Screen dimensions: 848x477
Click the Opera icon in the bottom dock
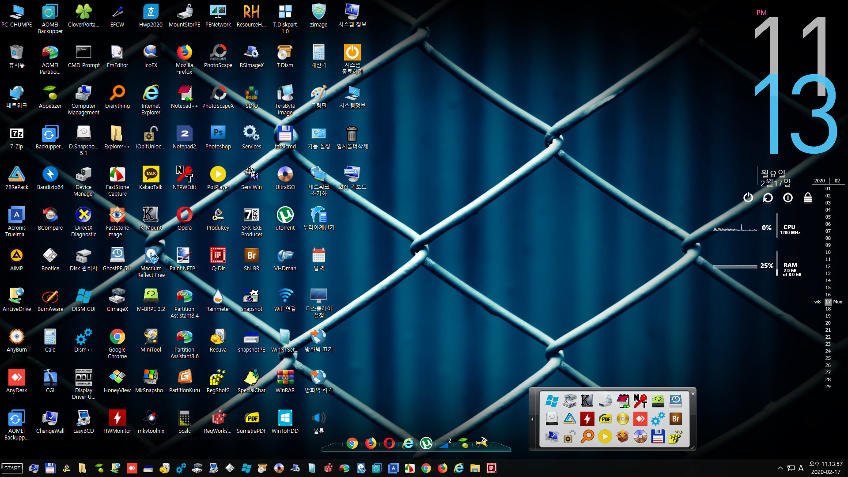pos(389,443)
